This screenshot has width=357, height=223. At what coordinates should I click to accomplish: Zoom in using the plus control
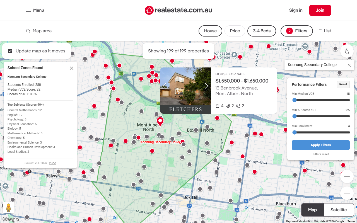coord(347,176)
